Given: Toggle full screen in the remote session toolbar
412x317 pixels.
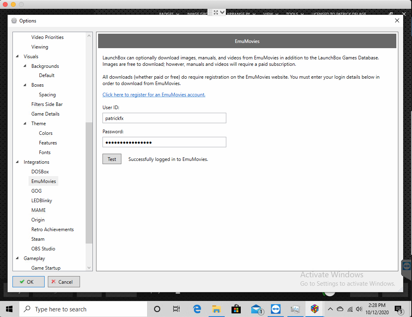Looking at the screenshot, I should pyautogui.click(x=216, y=12).
